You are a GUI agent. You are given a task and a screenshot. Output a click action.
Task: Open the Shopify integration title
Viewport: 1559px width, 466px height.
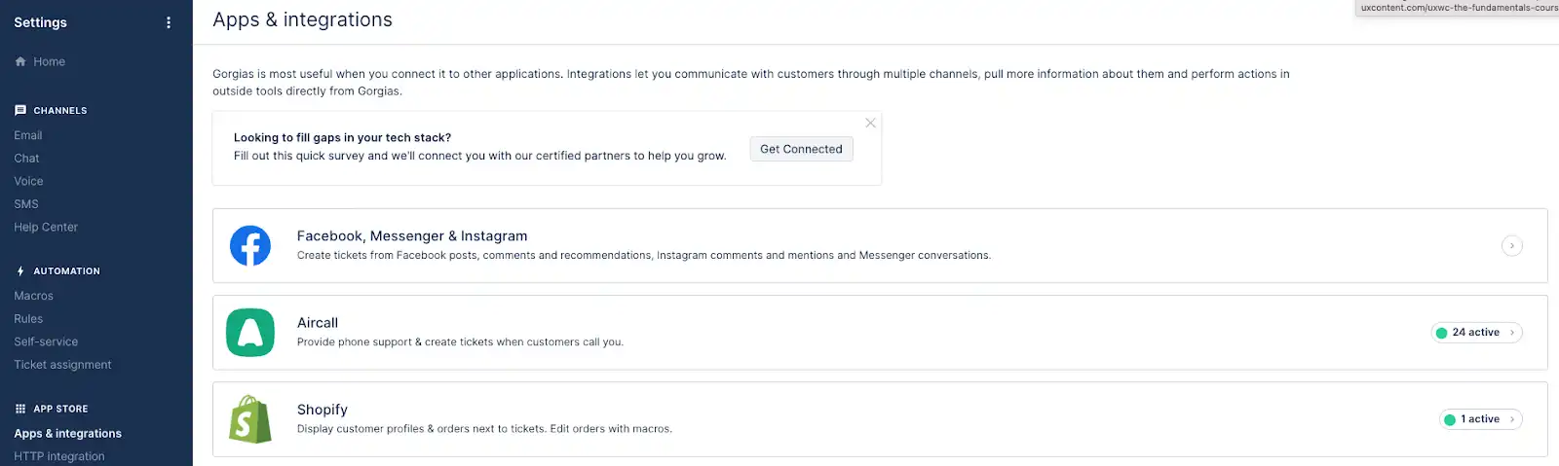click(323, 410)
